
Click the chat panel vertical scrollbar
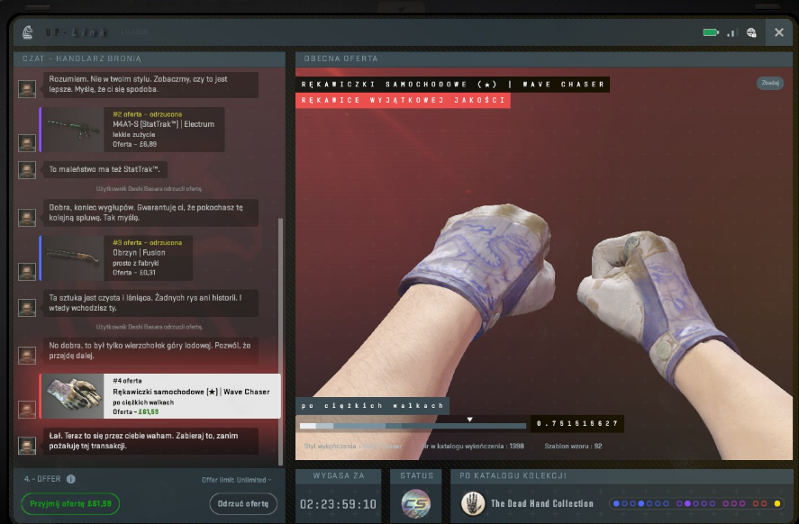pos(280,342)
